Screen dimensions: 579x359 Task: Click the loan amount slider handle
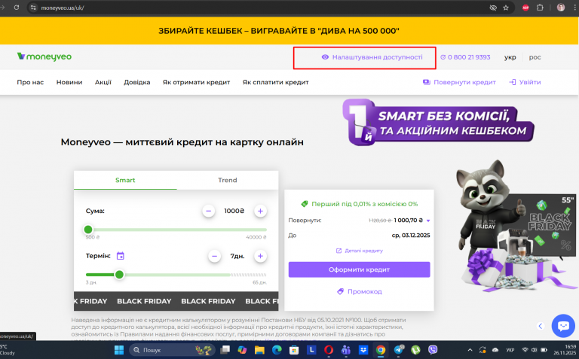[x=88, y=230]
